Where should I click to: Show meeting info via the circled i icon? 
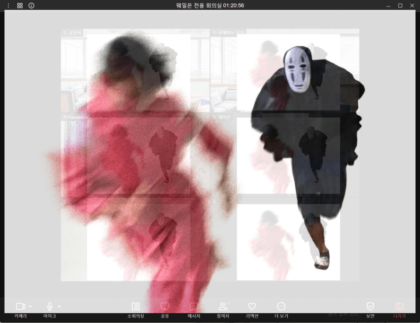(31, 5)
